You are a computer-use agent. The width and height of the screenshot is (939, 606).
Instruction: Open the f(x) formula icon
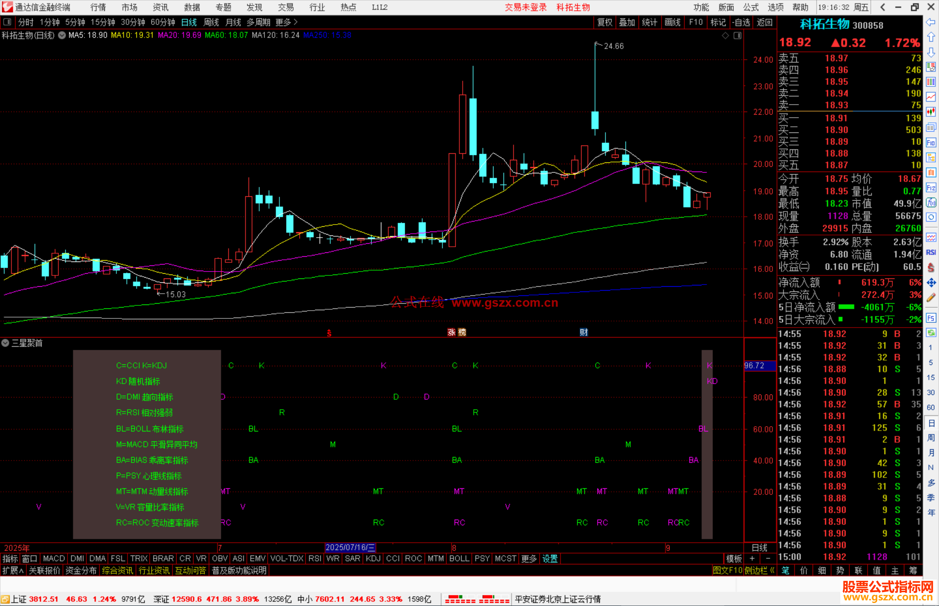coord(931,202)
